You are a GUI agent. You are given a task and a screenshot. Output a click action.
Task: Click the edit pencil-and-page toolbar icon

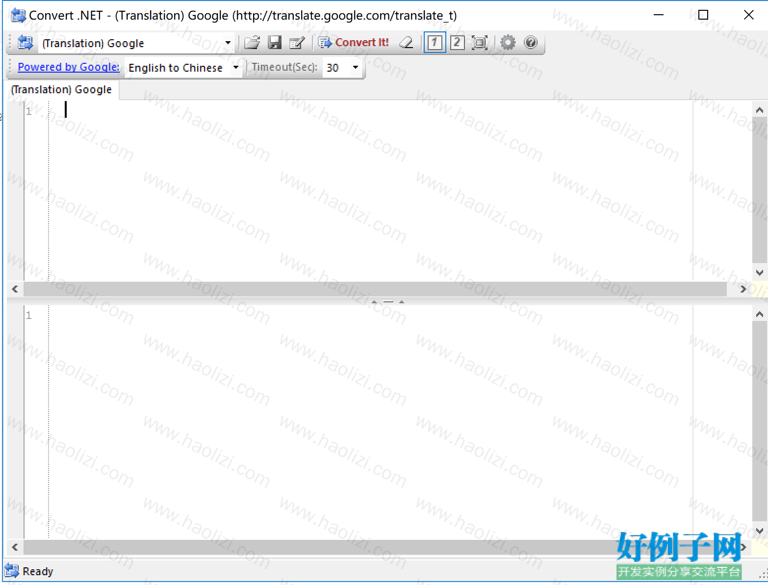pos(297,43)
